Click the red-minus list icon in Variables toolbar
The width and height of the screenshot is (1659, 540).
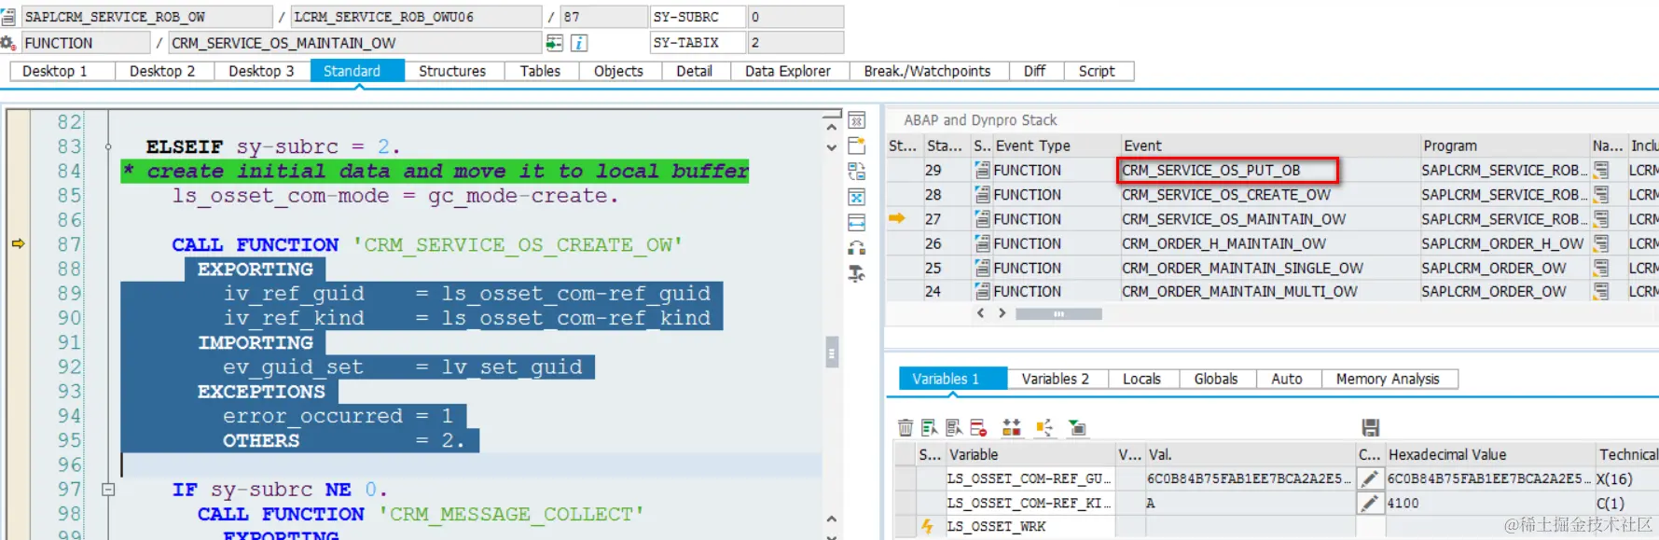(x=977, y=427)
